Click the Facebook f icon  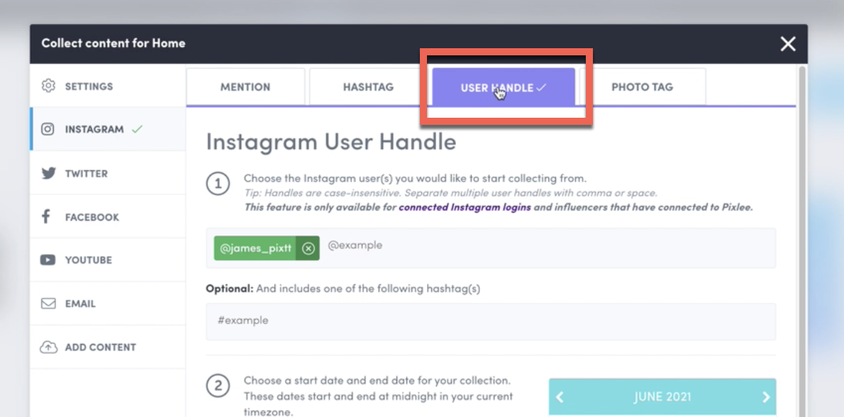tap(47, 217)
